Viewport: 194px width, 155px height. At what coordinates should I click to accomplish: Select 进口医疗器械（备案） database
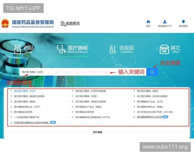point(25,102)
